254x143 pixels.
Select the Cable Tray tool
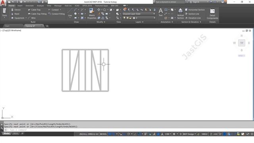point(35,10)
